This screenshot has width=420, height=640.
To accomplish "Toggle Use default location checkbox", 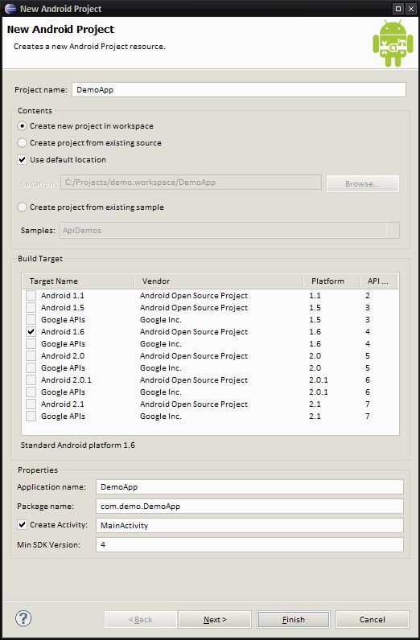I will click(22, 159).
